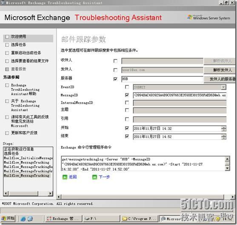
Task: Click the green 下一步 next arrow icon
Action: 94,177
